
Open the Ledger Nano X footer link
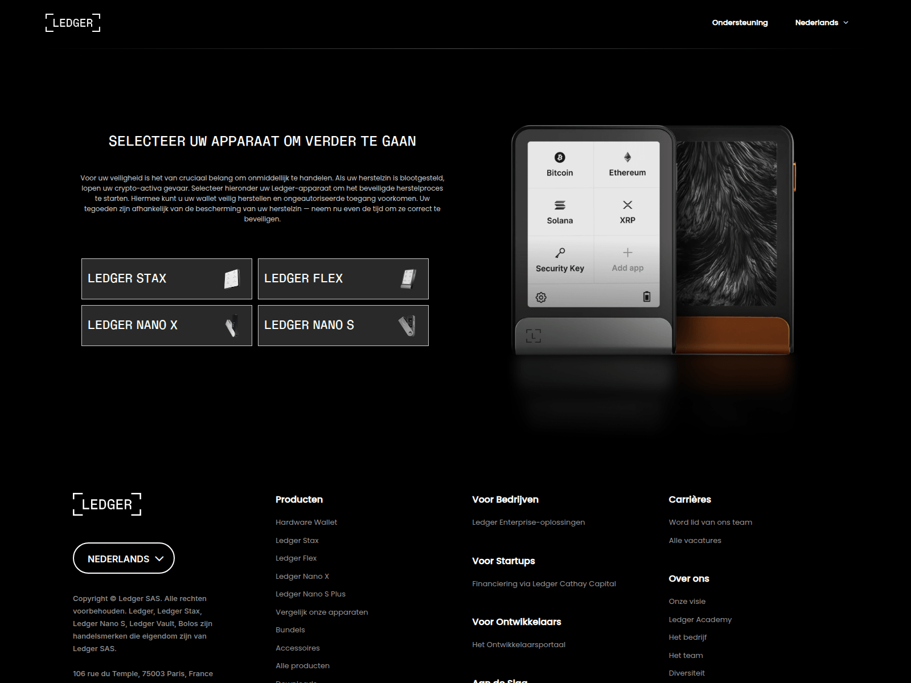302,577
